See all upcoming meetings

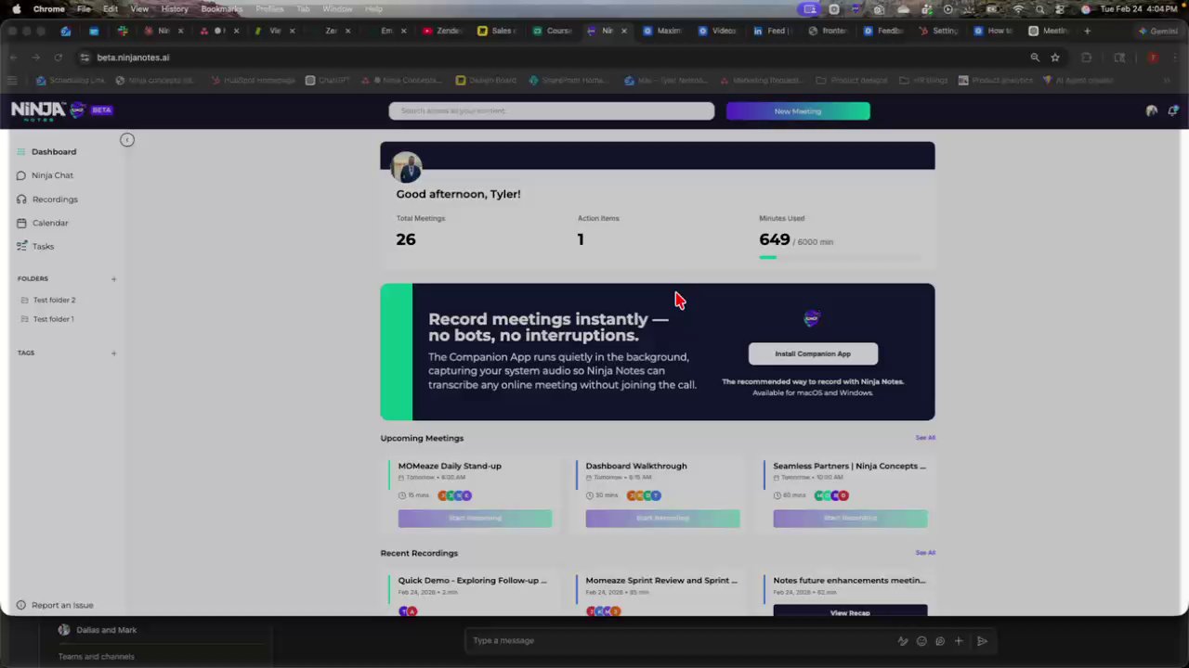point(925,438)
